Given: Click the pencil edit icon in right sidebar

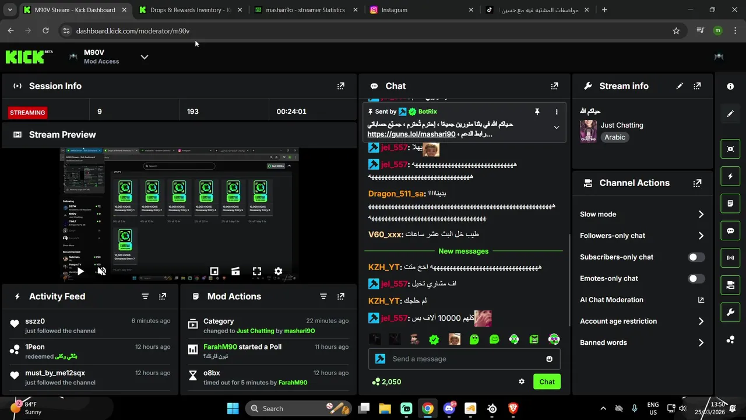Looking at the screenshot, I should pos(730,113).
